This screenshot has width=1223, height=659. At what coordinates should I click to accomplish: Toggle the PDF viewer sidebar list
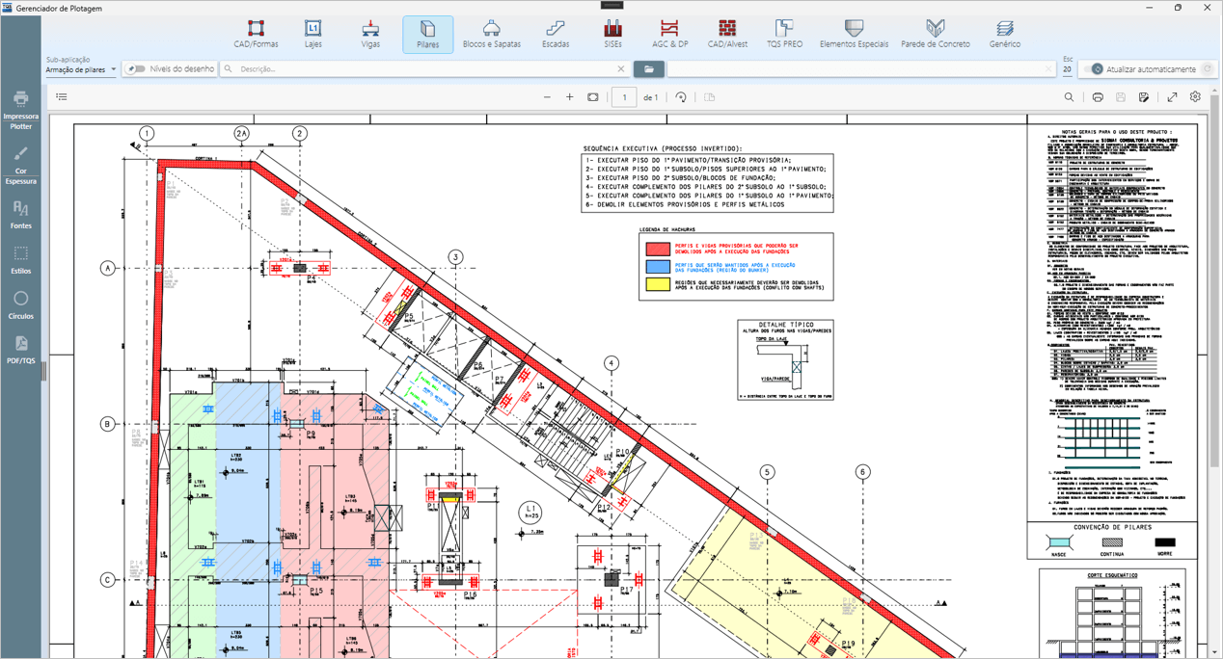(x=62, y=97)
